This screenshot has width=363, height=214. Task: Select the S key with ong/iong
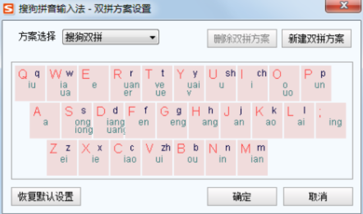pos(78,120)
